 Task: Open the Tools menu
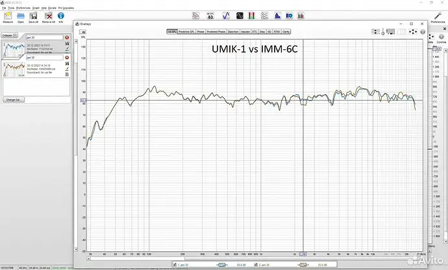pyautogui.click(x=11, y=8)
